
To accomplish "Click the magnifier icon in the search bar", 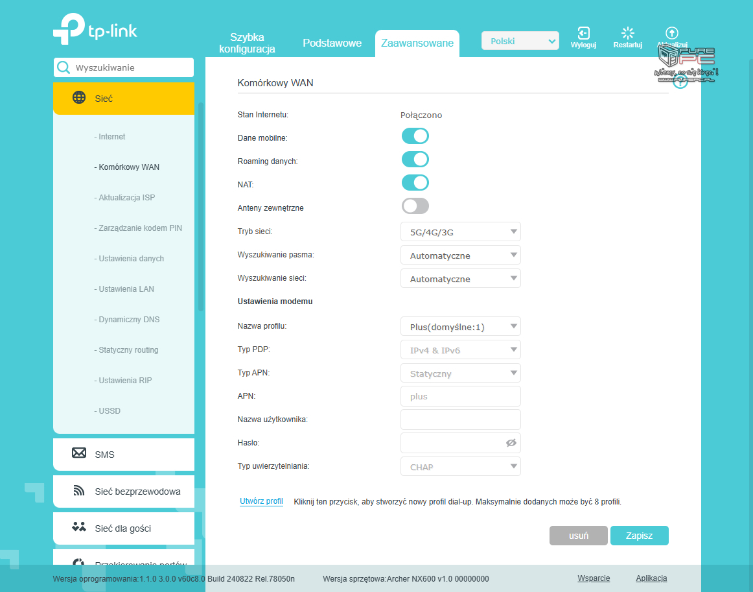I will coord(64,67).
